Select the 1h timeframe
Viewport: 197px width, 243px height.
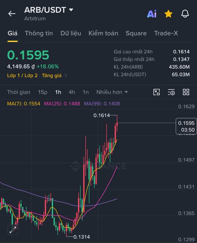(58, 92)
